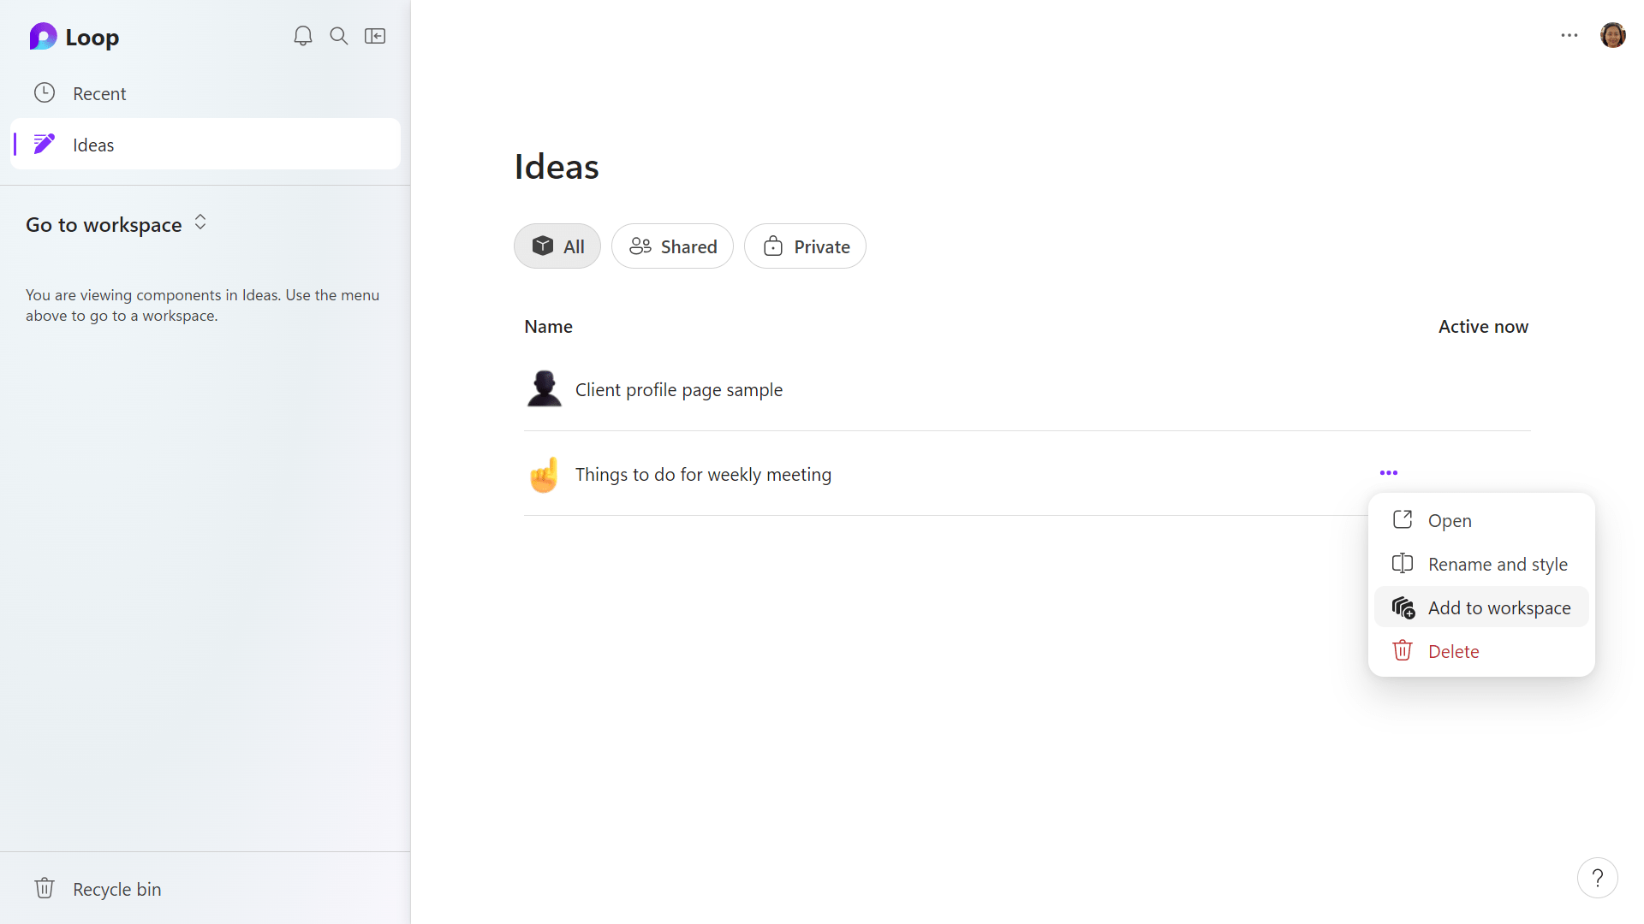
Task: Choose Open from the context menu
Action: click(x=1449, y=520)
